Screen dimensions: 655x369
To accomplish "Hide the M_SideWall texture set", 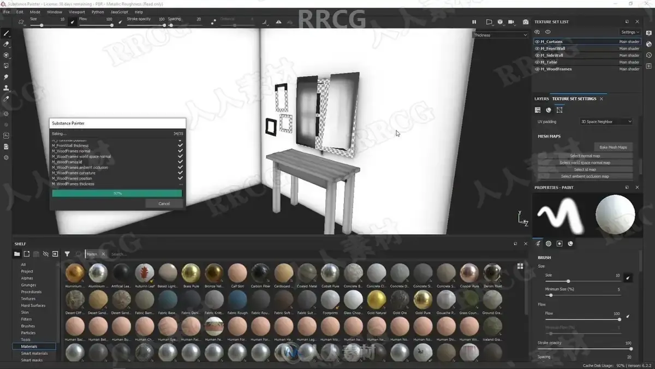I will 537,55.
